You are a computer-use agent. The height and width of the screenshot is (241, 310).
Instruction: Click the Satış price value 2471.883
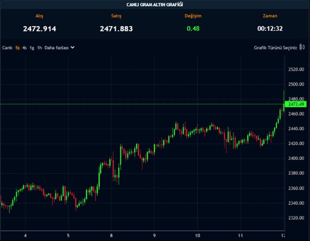tap(116, 29)
